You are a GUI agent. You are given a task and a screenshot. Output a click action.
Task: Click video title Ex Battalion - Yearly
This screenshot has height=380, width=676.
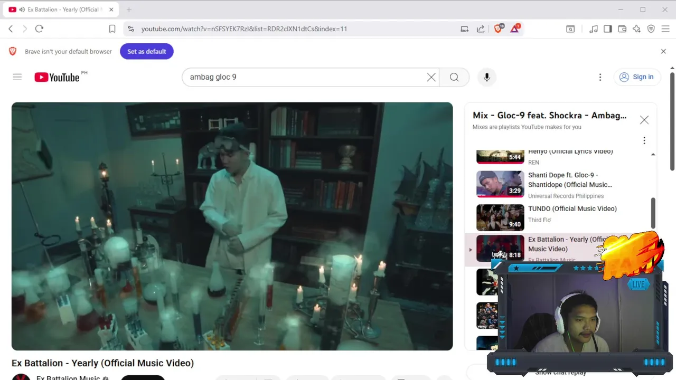(102, 363)
